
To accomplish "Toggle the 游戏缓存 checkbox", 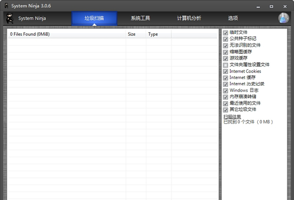I will (225, 58).
